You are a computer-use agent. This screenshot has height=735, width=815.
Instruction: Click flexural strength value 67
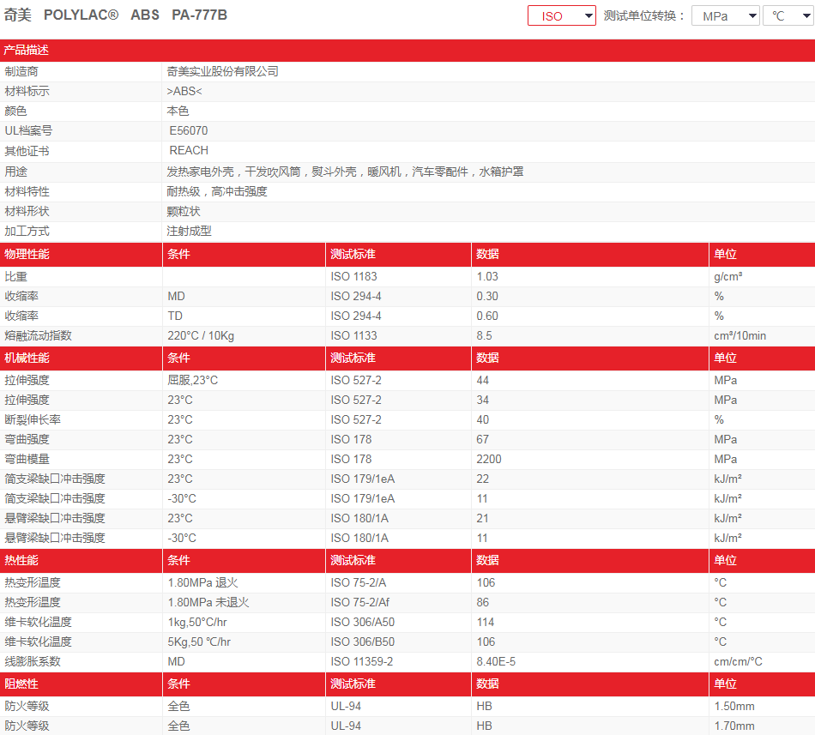(x=482, y=439)
